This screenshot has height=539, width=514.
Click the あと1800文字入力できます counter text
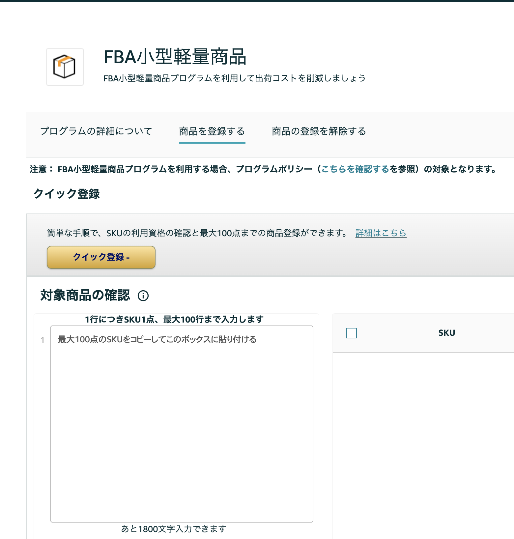pos(174,529)
